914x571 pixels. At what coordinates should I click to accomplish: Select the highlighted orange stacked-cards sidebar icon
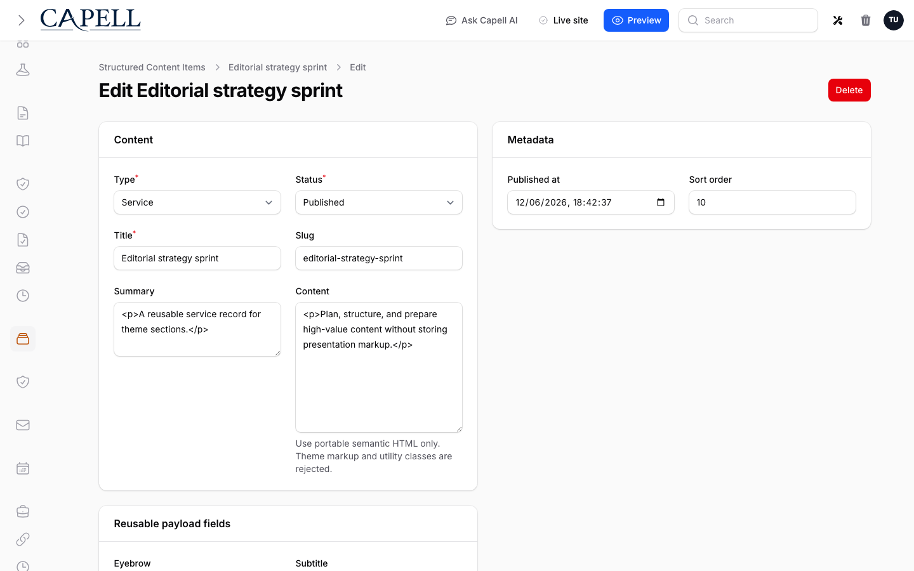23,339
